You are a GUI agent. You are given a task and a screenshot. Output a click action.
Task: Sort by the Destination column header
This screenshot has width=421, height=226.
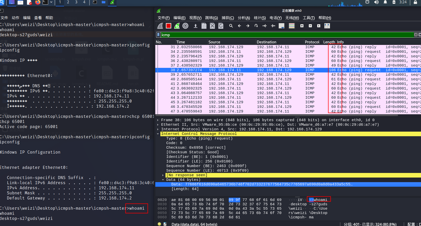(x=280, y=42)
